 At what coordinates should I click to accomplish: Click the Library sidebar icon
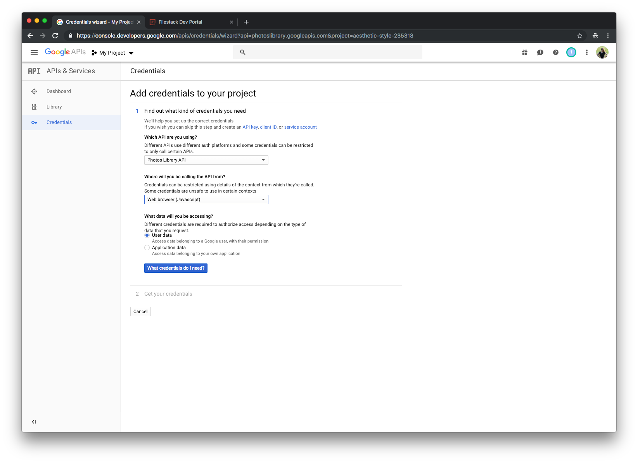34,107
